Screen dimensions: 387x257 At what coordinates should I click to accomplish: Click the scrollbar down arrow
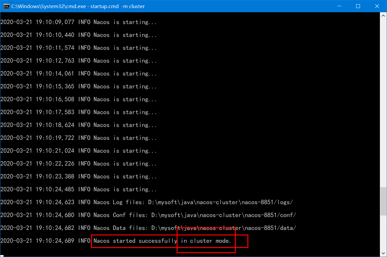pos(383,253)
